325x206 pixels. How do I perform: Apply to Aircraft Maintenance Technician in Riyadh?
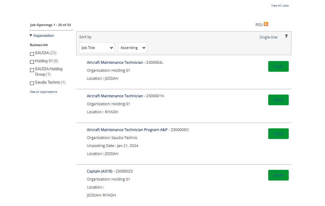click(278, 100)
